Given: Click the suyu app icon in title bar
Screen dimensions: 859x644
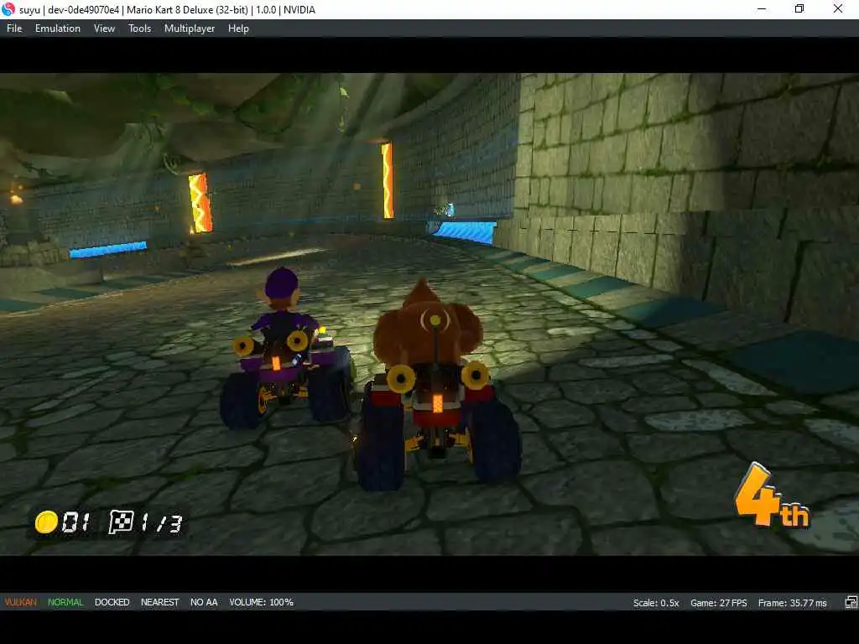Looking at the screenshot, I should point(8,9).
